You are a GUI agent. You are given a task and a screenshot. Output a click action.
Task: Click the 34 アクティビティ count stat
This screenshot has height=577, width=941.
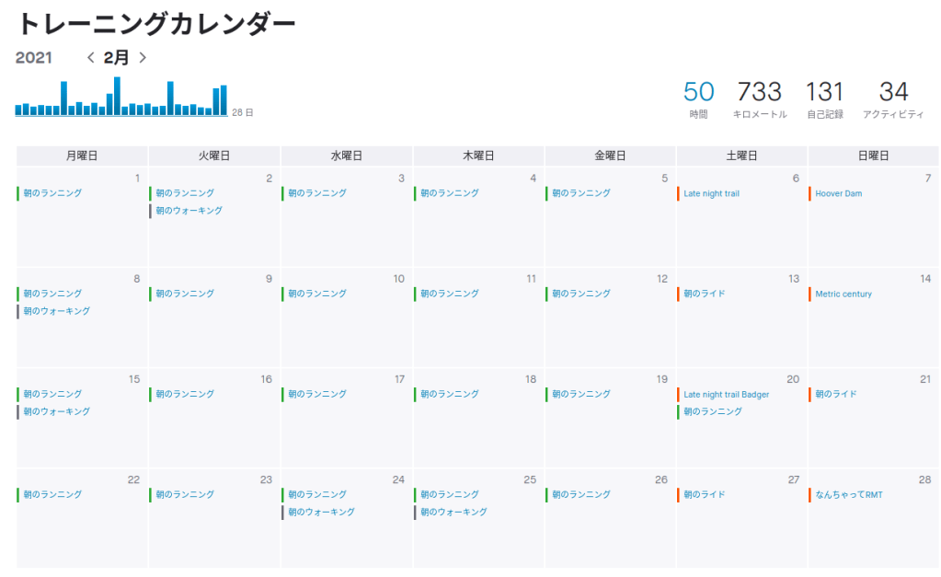[893, 100]
